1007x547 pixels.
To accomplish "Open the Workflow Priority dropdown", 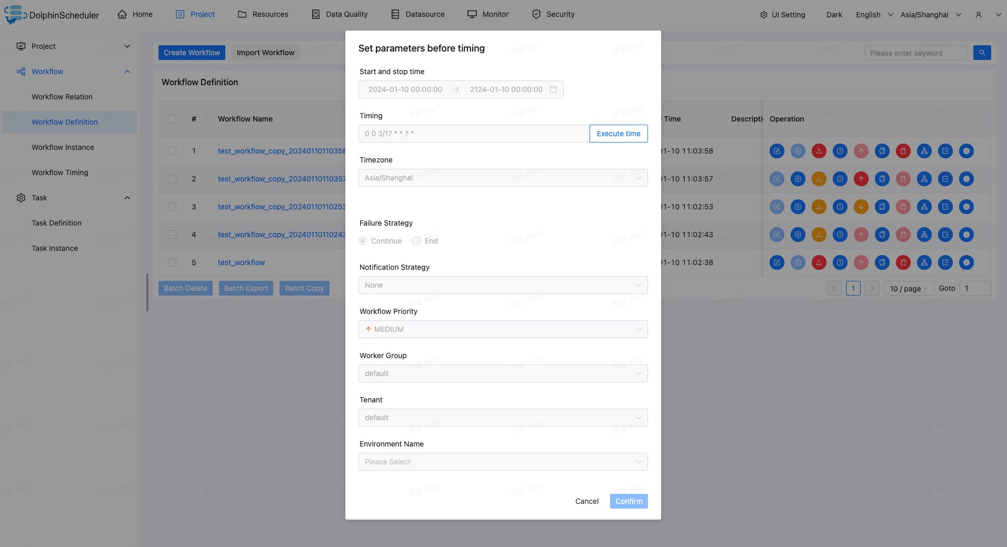I will tap(503, 329).
